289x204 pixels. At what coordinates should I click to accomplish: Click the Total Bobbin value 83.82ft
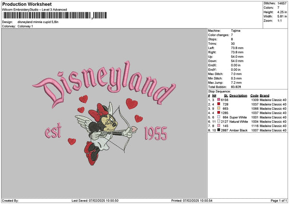(236, 87)
